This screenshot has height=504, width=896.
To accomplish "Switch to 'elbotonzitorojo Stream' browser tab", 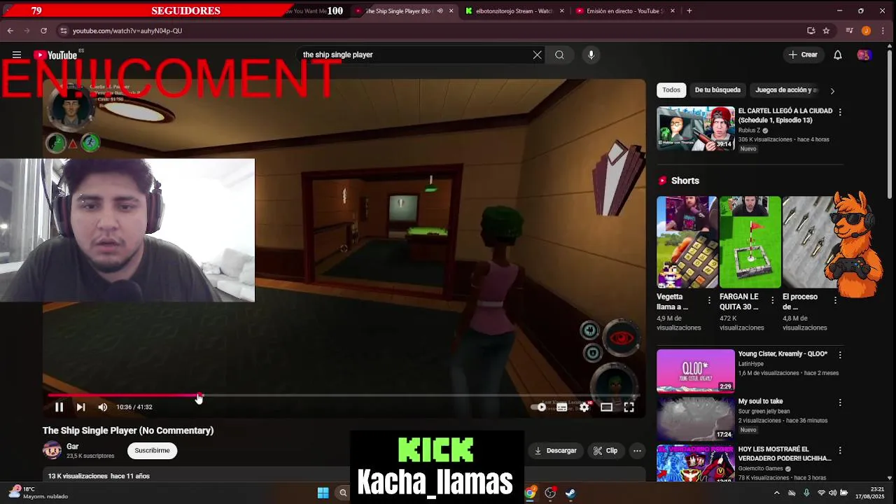I will coord(514,10).
